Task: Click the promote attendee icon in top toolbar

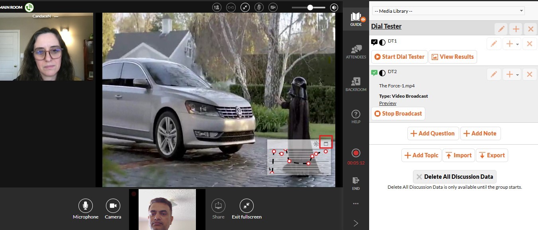Action: (217, 7)
